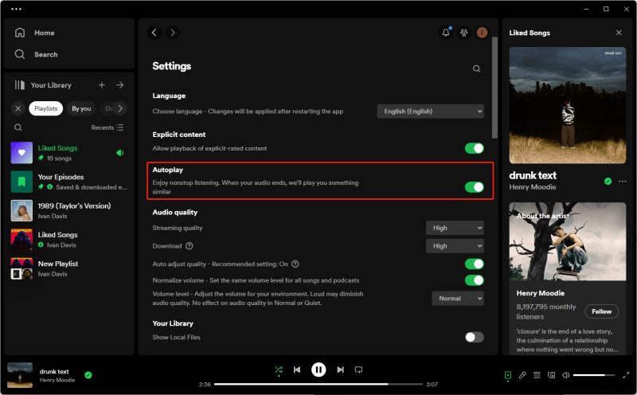The image size is (637, 395).
Task: Open the About the artist photo card
Action: [568, 241]
